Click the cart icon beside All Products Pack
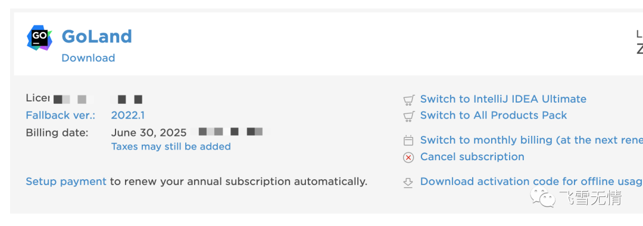This screenshot has width=643, height=226. [x=408, y=116]
